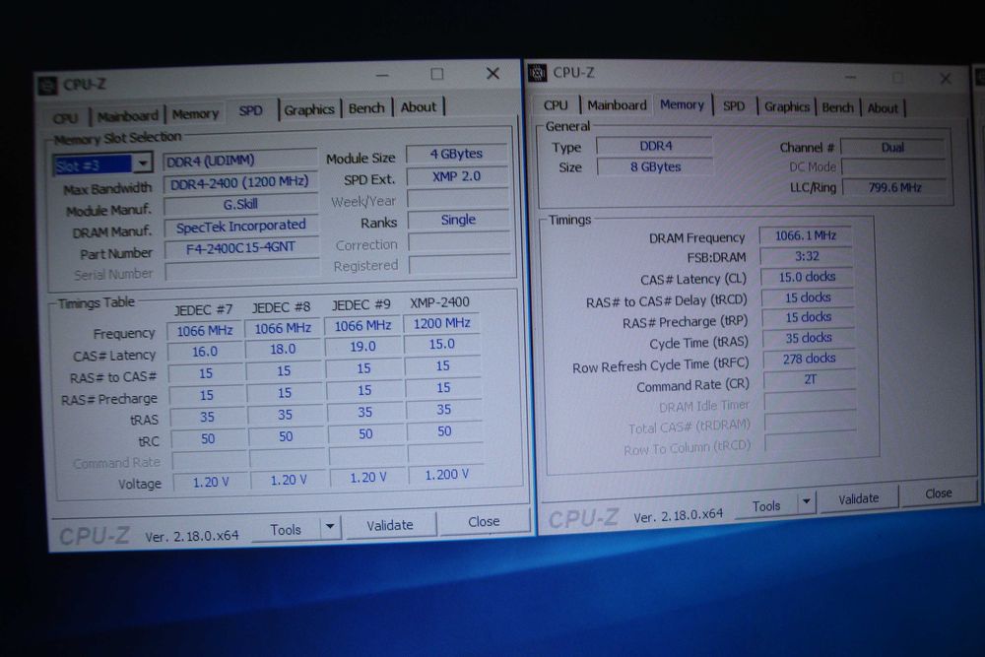
Task: Click Validate button in right CPU-Z window
Action: 858,498
